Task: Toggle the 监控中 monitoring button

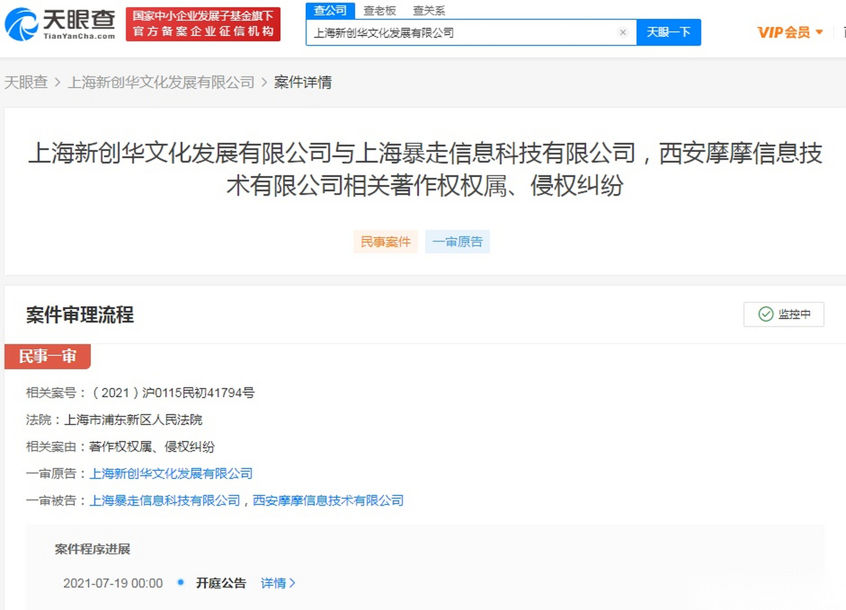Action: click(784, 314)
